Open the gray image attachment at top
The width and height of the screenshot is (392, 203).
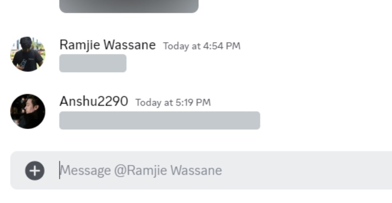tap(129, 6)
